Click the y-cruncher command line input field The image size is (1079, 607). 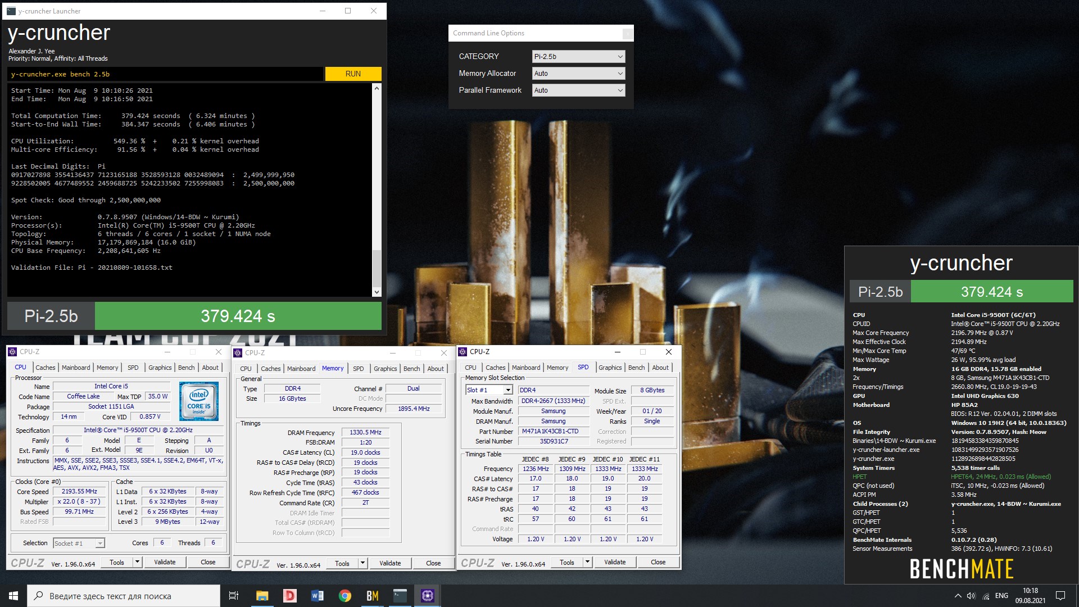pos(165,74)
